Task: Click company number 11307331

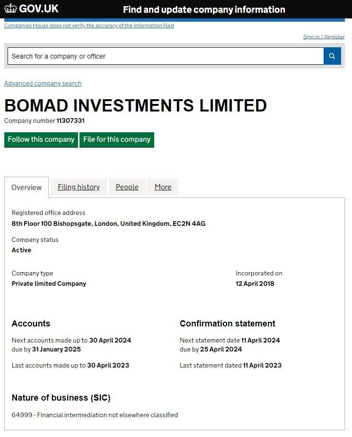Action: (70, 120)
